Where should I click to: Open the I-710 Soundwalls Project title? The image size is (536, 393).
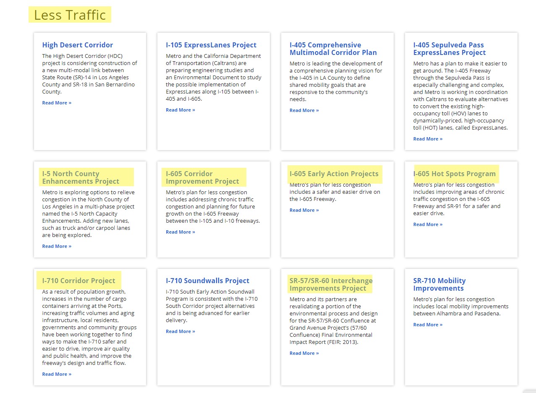(x=207, y=281)
